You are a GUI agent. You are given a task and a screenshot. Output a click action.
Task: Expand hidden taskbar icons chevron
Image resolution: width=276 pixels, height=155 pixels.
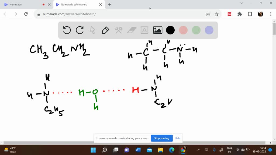point(199,150)
